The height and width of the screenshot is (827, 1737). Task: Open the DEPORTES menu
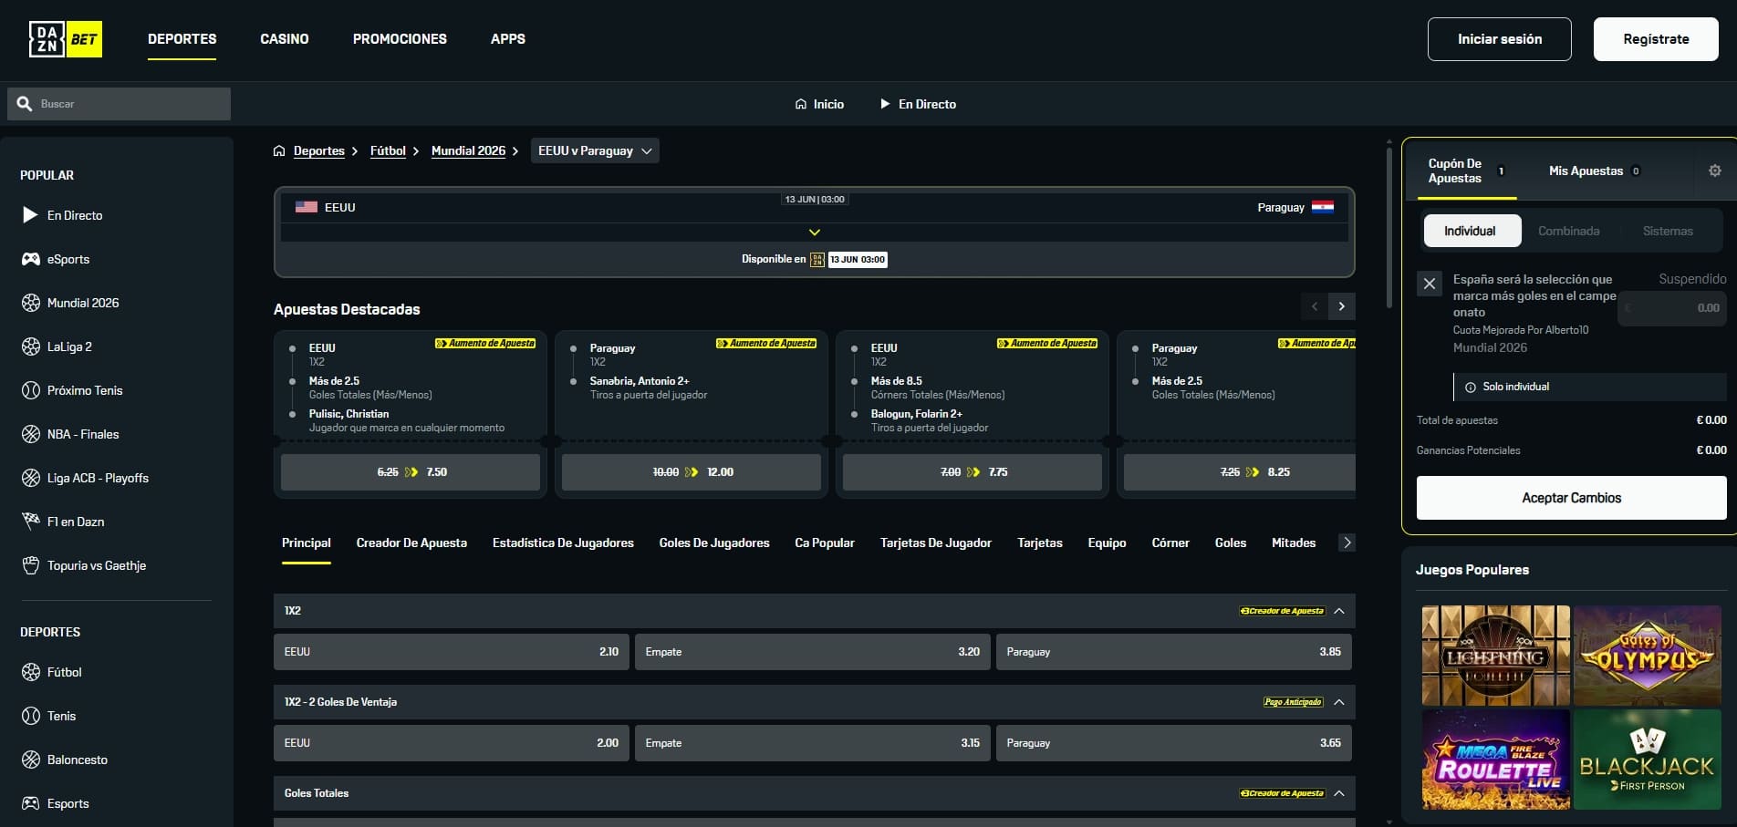pyautogui.click(x=182, y=39)
